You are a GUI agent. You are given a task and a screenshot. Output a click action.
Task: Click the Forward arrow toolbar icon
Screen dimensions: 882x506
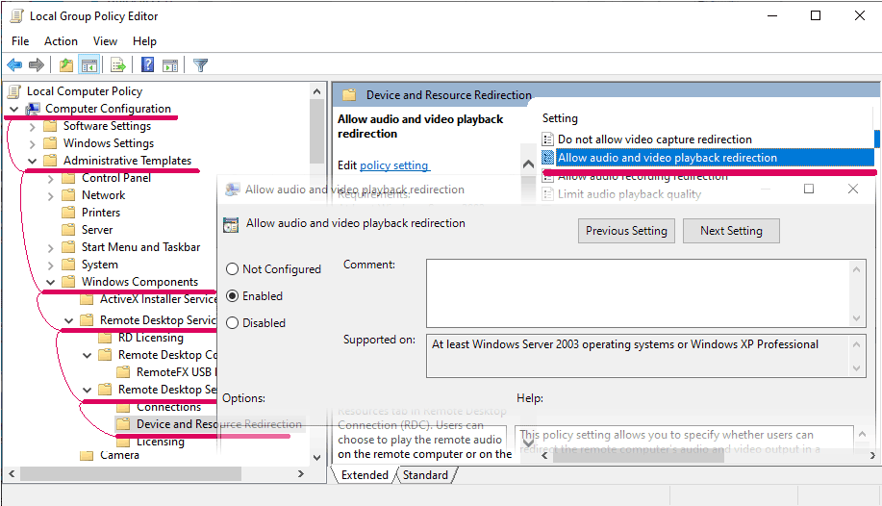[x=37, y=65]
